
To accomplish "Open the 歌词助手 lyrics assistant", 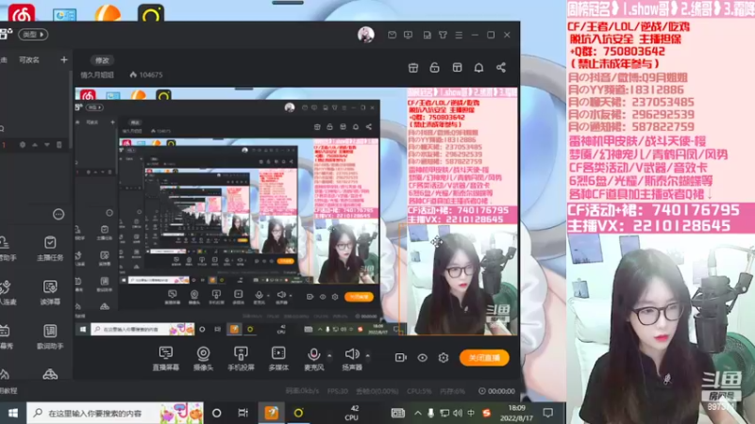I will [x=50, y=336].
